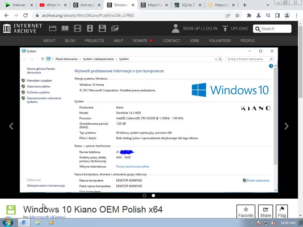
Task: Click SIGN UP link
Action: 191,28
